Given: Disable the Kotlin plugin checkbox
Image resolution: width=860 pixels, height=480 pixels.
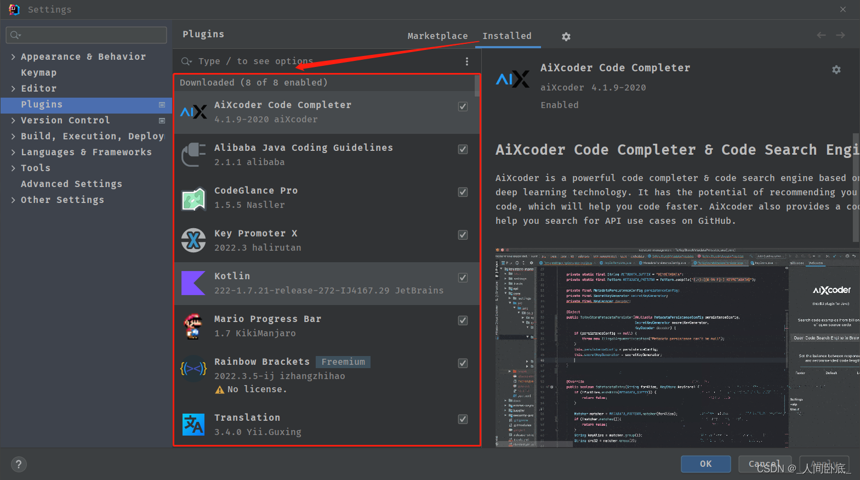Looking at the screenshot, I should (463, 278).
